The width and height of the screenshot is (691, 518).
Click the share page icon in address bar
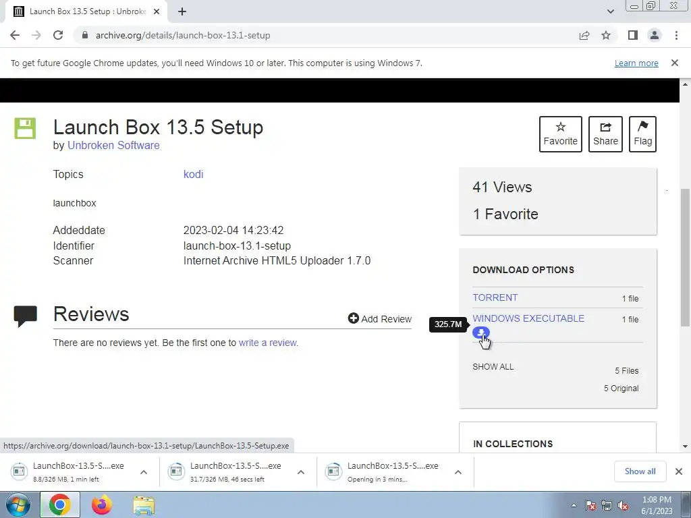pyautogui.click(x=584, y=35)
